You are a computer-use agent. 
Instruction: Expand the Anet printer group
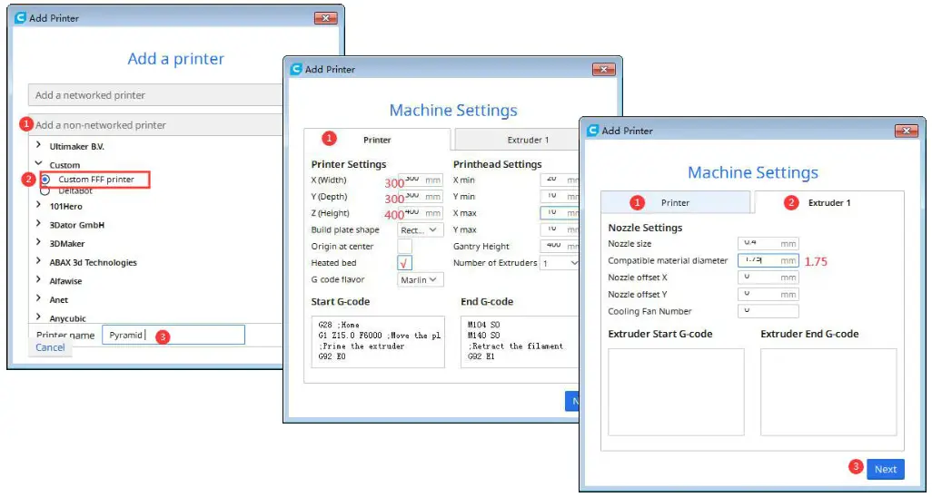click(39, 299)
